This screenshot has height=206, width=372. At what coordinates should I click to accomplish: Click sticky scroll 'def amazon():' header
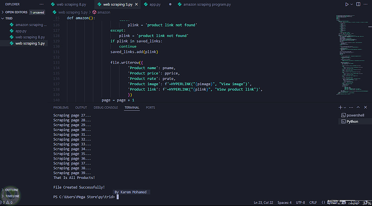[x=81, y=18]
